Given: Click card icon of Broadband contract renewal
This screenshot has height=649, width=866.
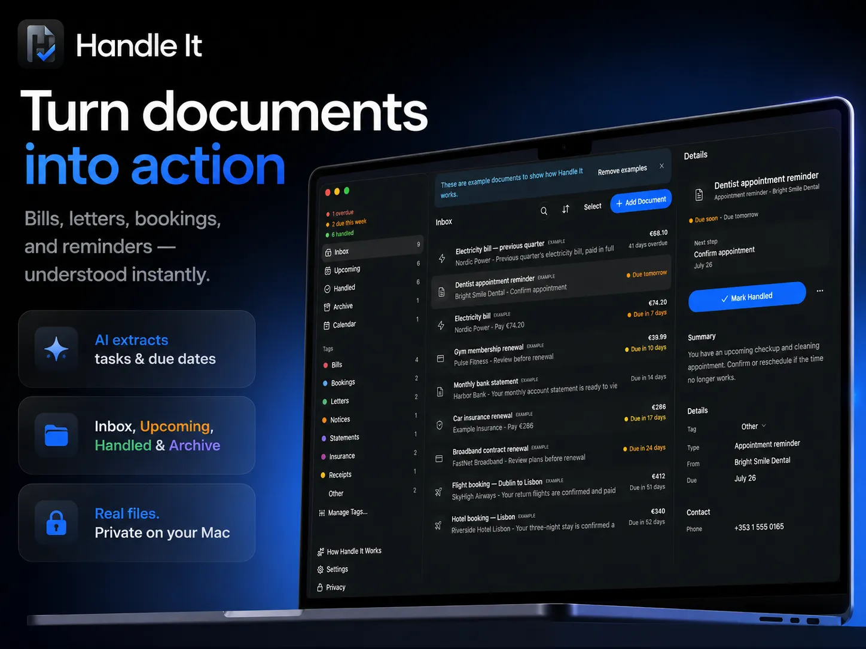Looking at the screenshot, I should [439, 459].
